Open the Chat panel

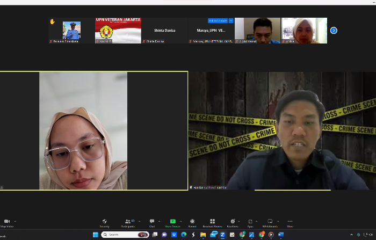tap(152, 223)
